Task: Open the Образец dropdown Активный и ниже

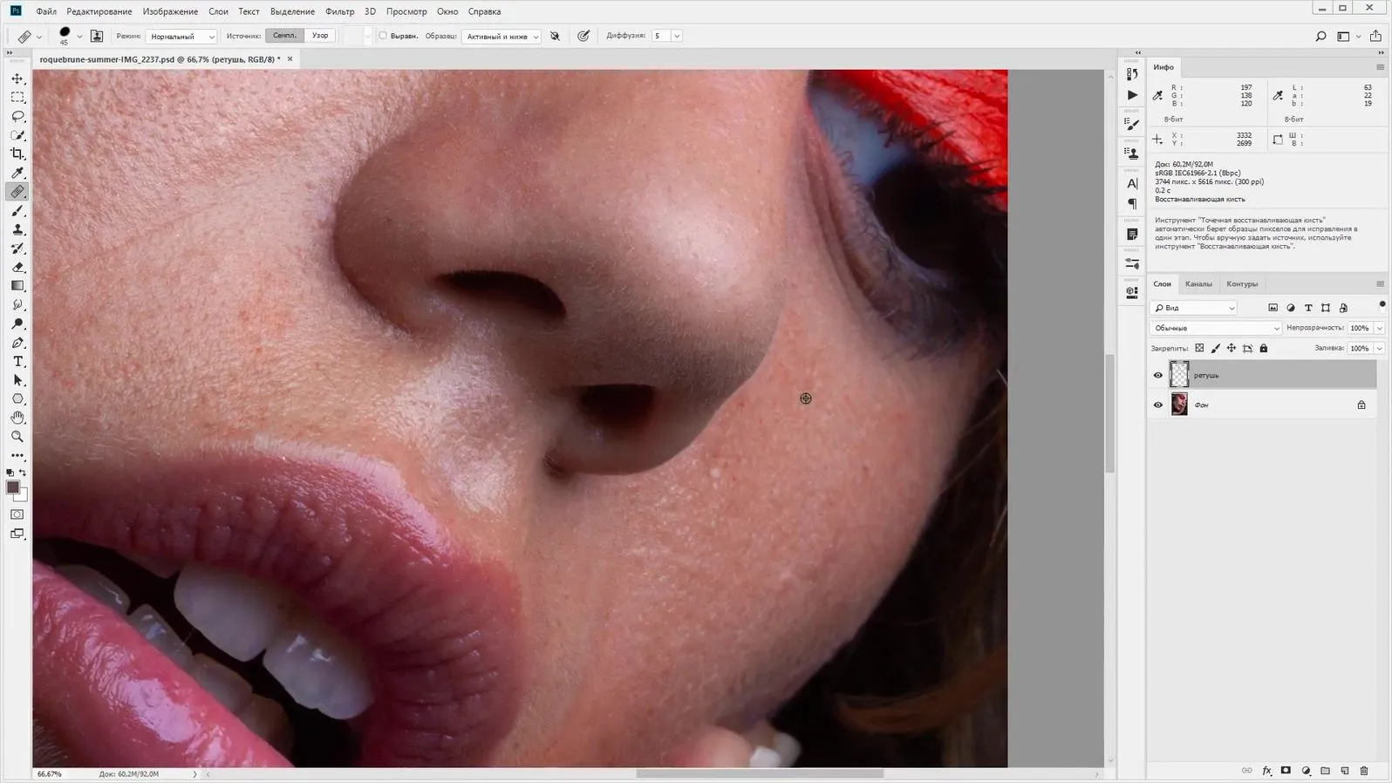Action: (501, 37)
